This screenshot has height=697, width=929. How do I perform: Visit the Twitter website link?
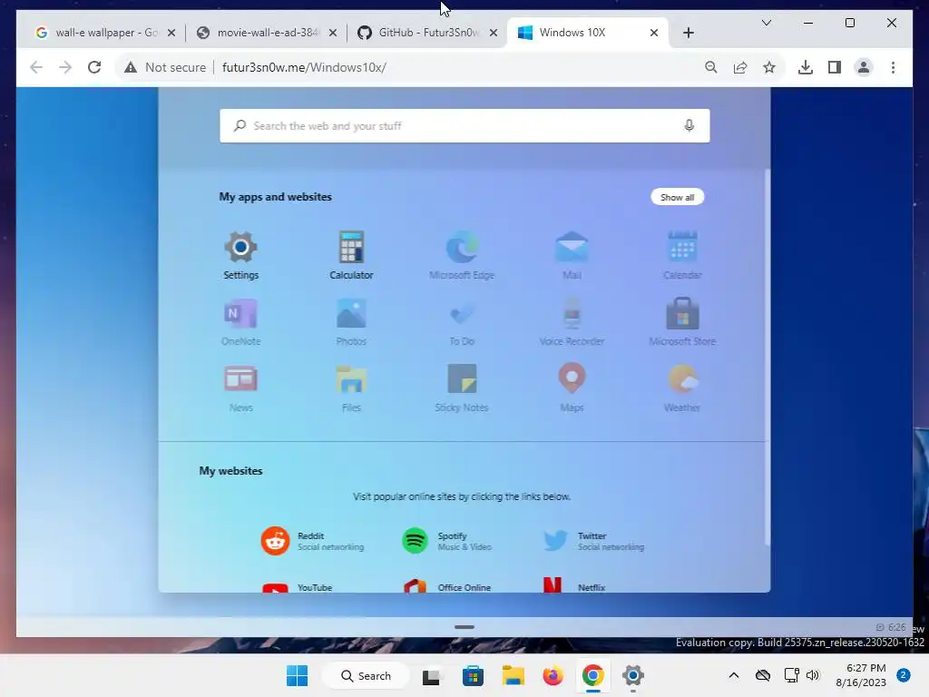(593, 541)
